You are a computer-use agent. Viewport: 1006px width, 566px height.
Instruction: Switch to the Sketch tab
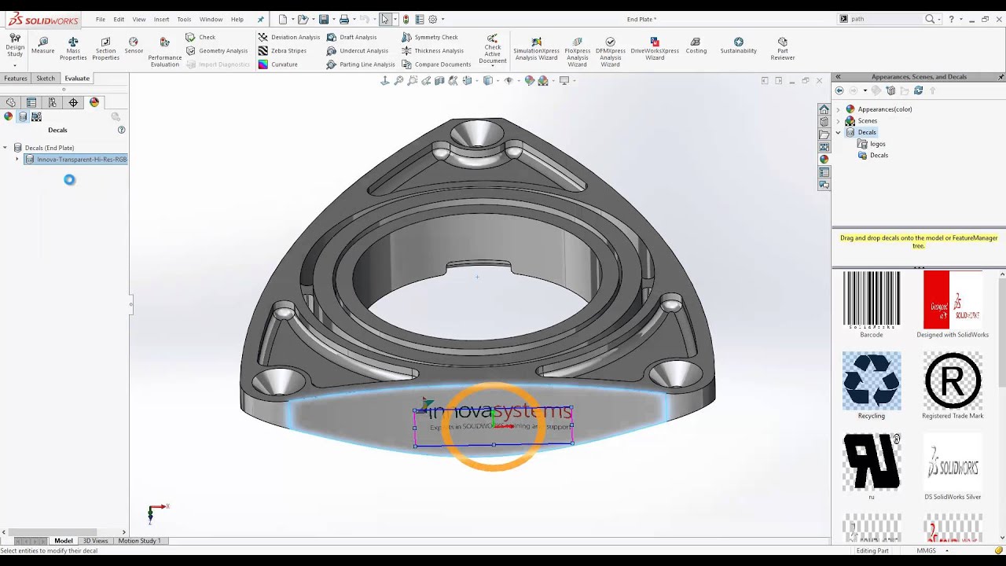click(46, 79)
